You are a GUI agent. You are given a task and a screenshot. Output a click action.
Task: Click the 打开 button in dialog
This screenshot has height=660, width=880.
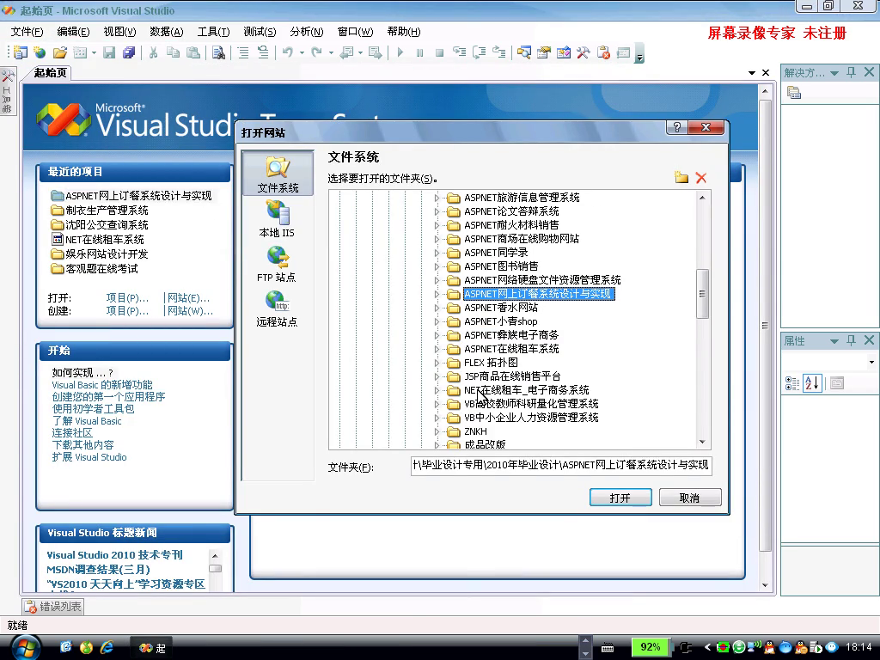pos(620,498)
